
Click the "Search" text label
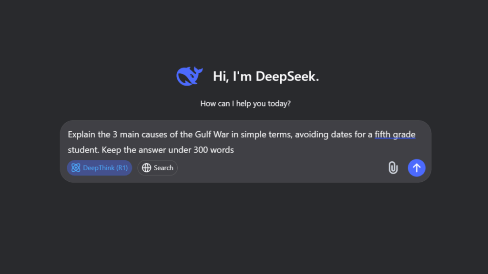pos(163,168)
